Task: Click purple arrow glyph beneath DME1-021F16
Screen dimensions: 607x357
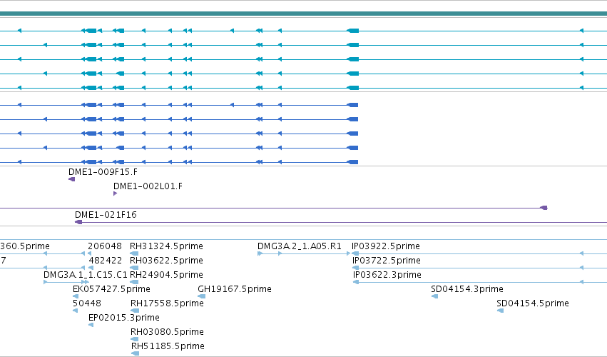Action: [x=78, y=222]
